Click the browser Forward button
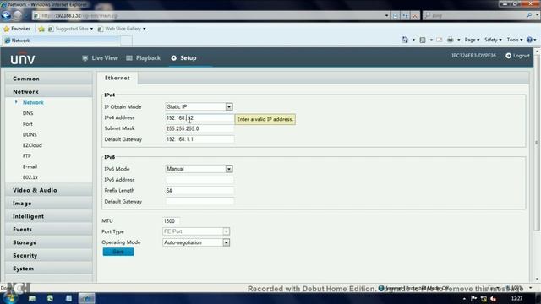Image resolution: width=541 pixels, height=304 pixels. click(18, 15)
